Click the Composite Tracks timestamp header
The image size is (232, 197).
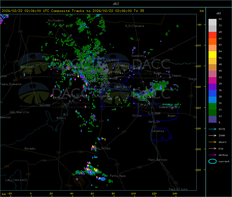pos(73,11)
